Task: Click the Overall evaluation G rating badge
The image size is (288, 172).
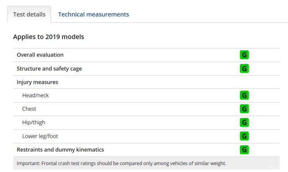Action: (x=244, y=55)
